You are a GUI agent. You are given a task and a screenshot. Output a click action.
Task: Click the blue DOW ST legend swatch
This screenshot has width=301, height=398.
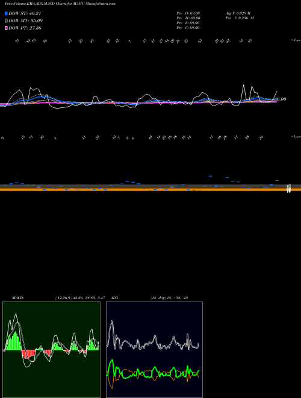click(6, 13)
